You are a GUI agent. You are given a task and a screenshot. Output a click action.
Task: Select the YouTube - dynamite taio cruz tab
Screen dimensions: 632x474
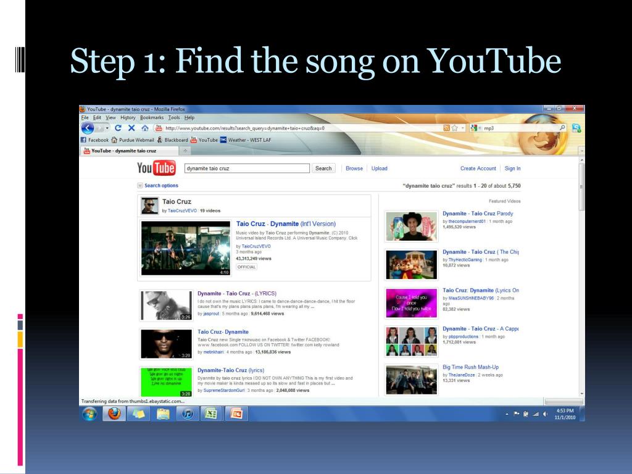tap(129, 151)
